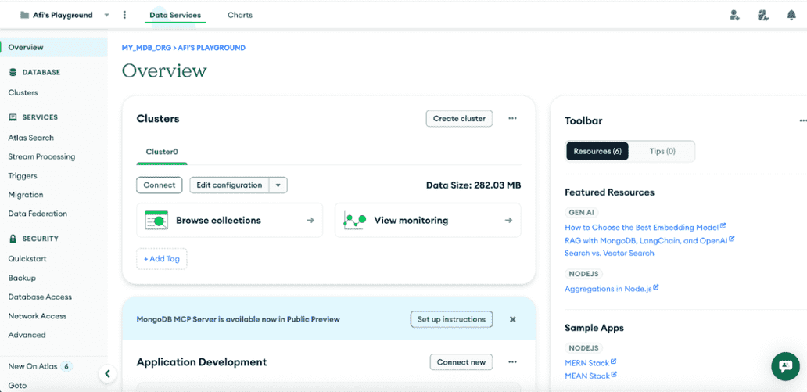Viewport: 807px width, 392px height.
Task: Dismiss the MongoDB MCP Server banner
Action: (513, 319)
